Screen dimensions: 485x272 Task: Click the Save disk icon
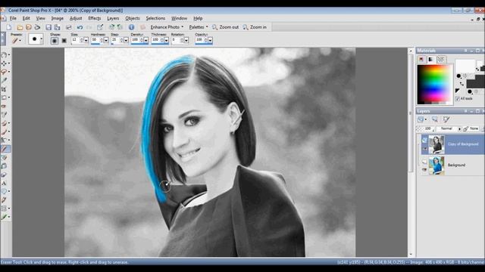click(48, 27)
